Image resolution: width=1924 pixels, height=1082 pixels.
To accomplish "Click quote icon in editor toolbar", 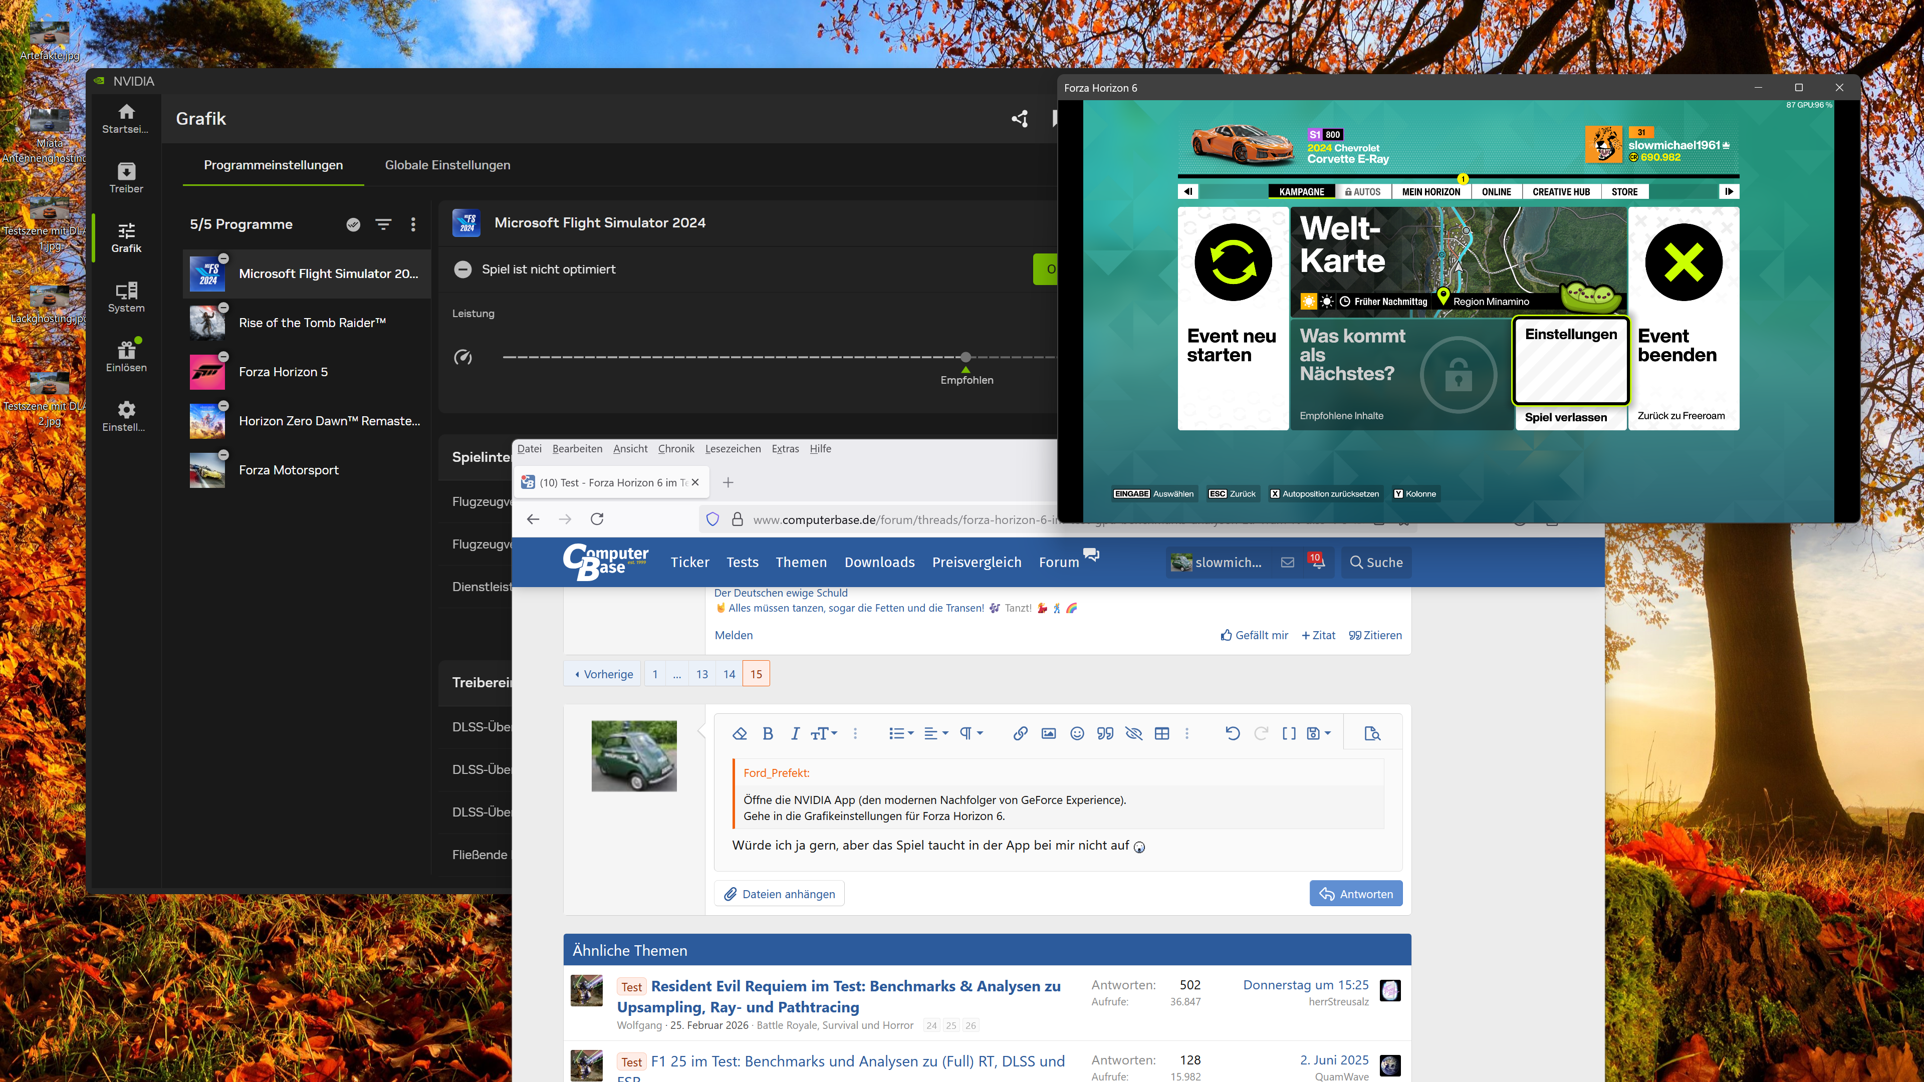I will (1105, 733).
